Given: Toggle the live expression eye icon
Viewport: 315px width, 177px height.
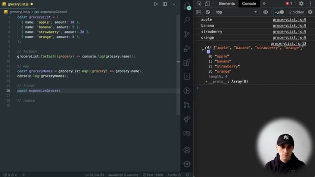Looking at the screenshot, I should [265, 12].
